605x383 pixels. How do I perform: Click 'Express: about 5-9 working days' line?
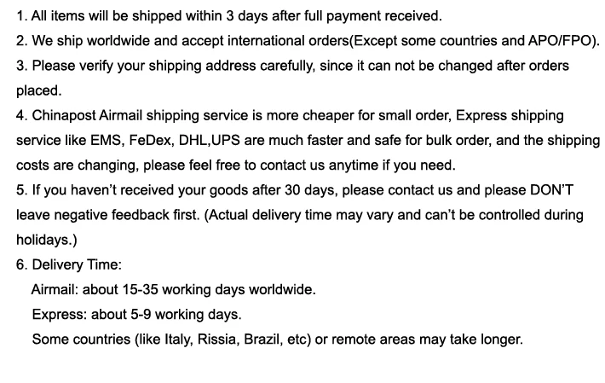136,315
